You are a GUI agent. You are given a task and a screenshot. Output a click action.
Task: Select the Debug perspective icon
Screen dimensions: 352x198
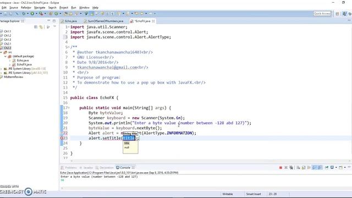[350, 14]
